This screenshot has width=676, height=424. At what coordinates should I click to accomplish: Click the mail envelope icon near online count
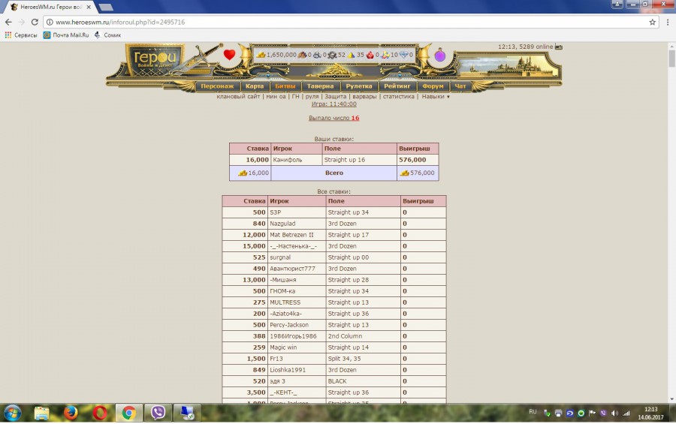[558, 47]
